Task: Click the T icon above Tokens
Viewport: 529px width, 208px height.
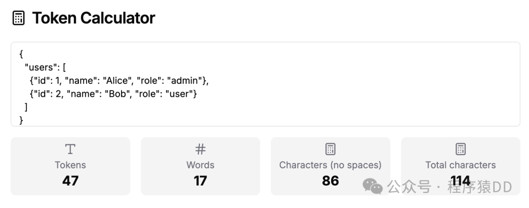Action: coord(70,149)
